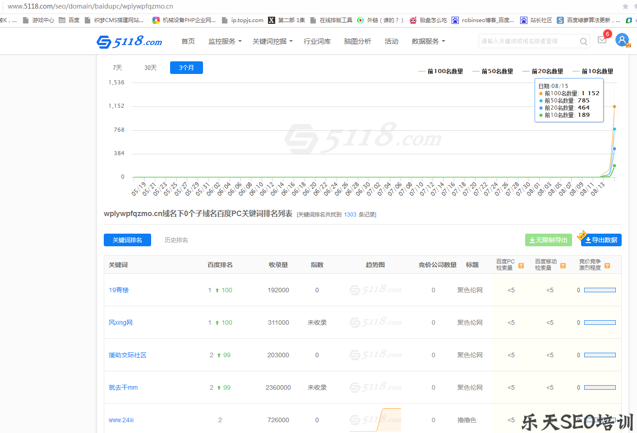Select the 30天 time range tab
The height and width of the screenshot is (433, 637).
point(150,68)
